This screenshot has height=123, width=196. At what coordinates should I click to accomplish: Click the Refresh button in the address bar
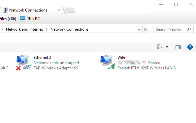(x=146, y=29)
